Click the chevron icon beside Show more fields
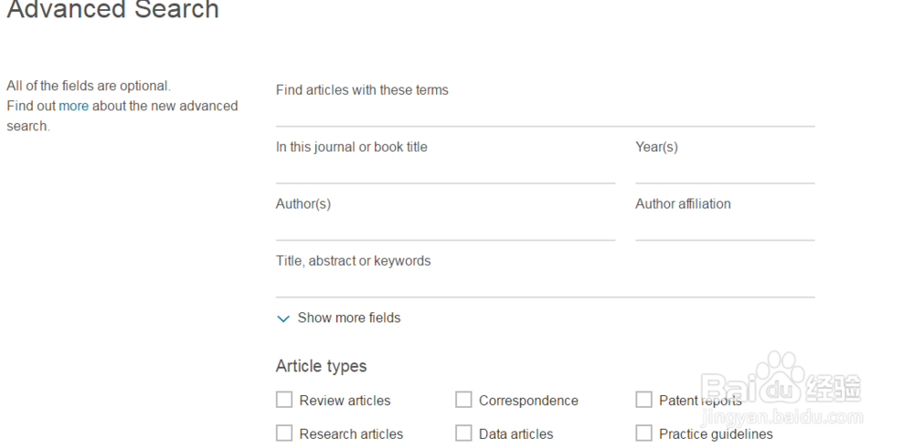The height and width of the screenshot is (448, 914). [282, 318]
